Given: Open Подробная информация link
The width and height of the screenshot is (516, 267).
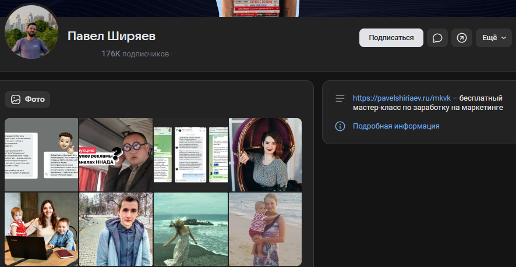Looking at the screenshot, I should [x=396, y=126].
